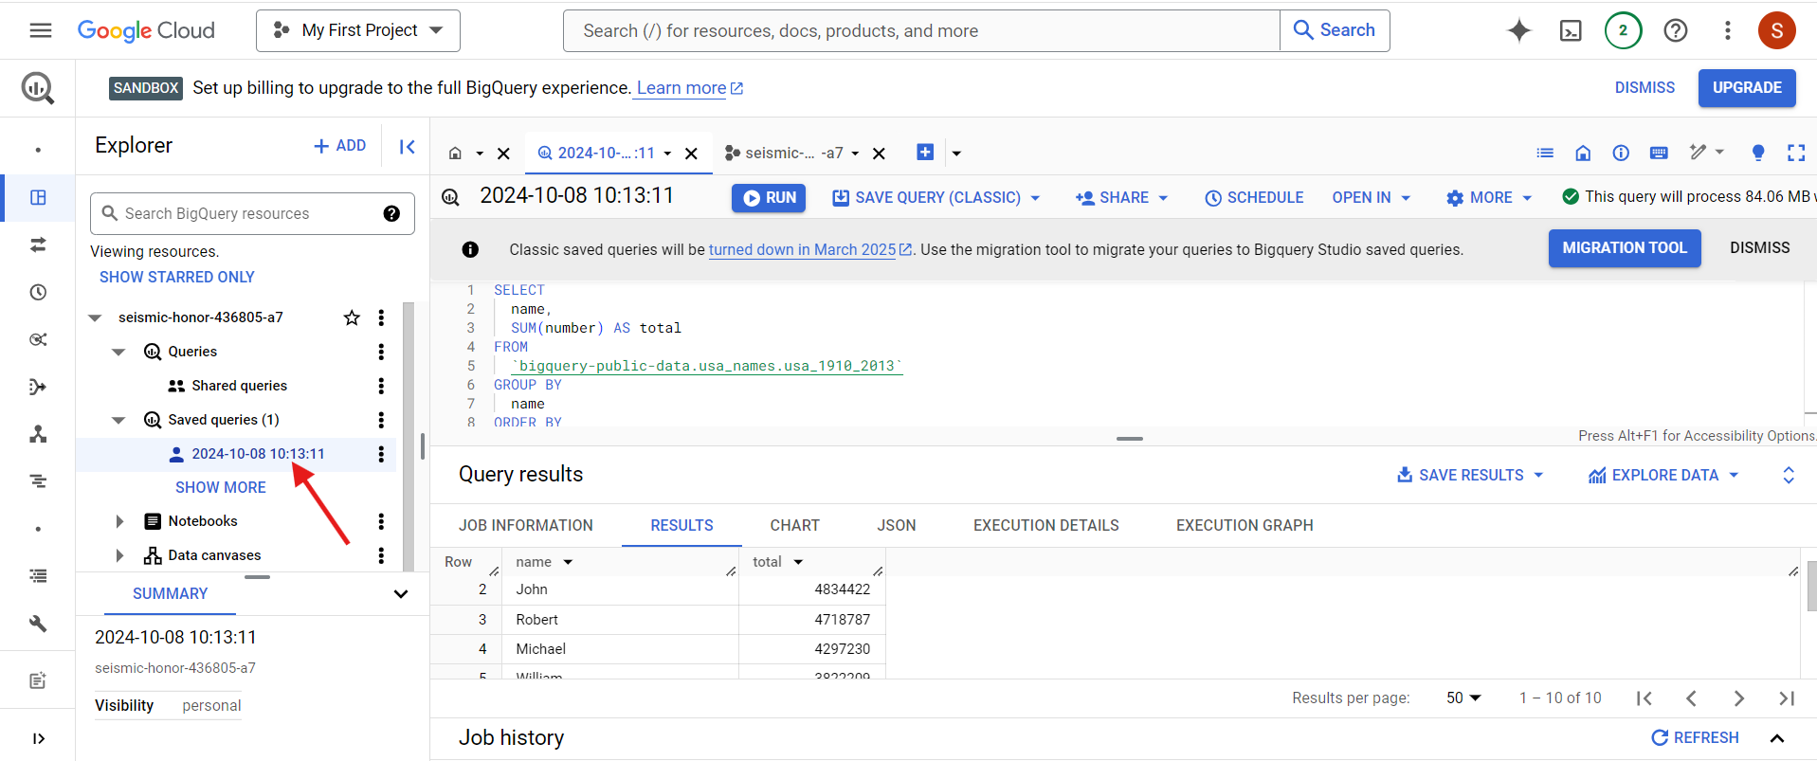Collapse the seismic-honor-436805-a7 tree node

[95, 317]
